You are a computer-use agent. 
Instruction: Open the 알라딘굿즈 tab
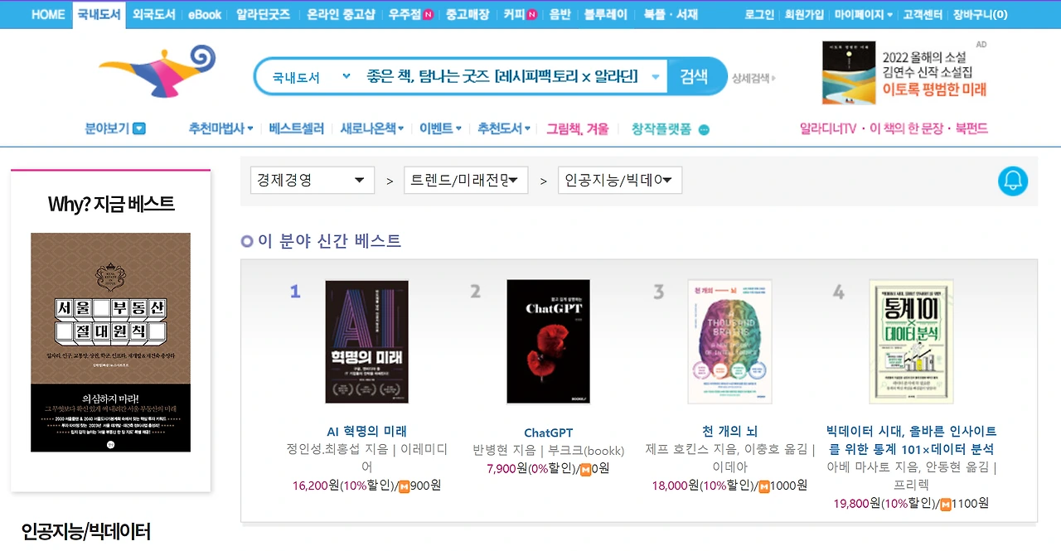point(263,14)
